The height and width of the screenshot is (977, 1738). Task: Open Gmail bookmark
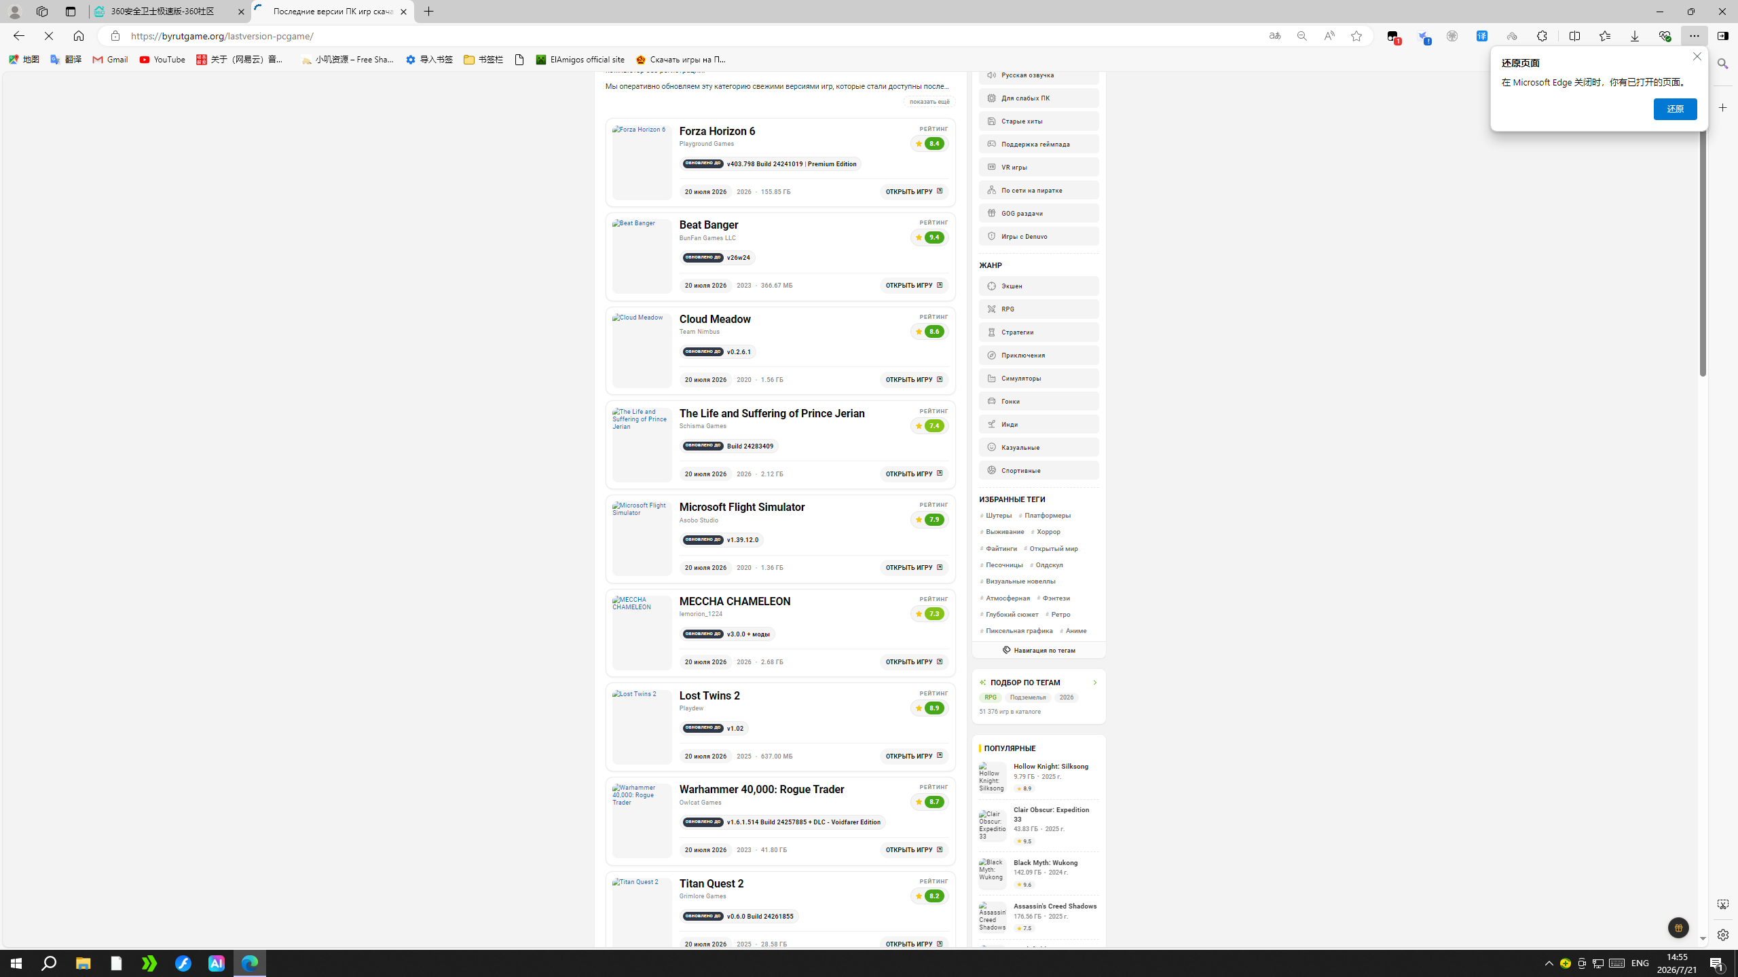click(x=111, y=60)
